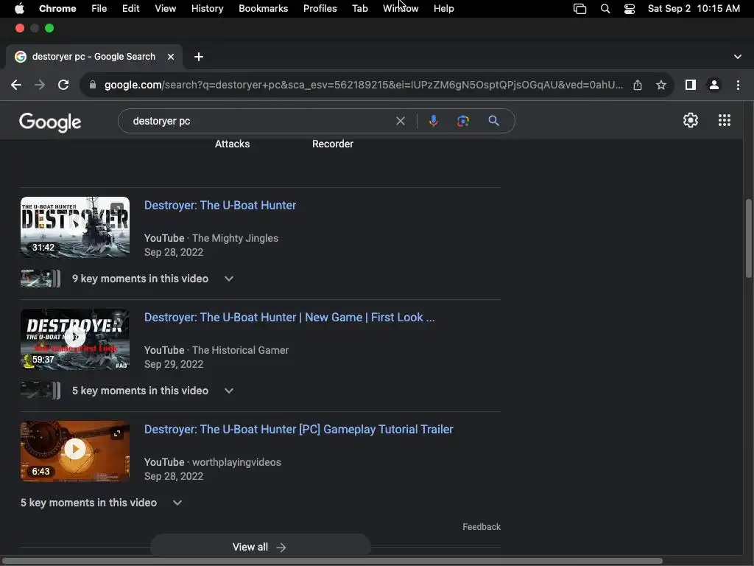Go to Google home via logo
The image size is (754, 566).
pyautogui.click(x=50, y=122)
